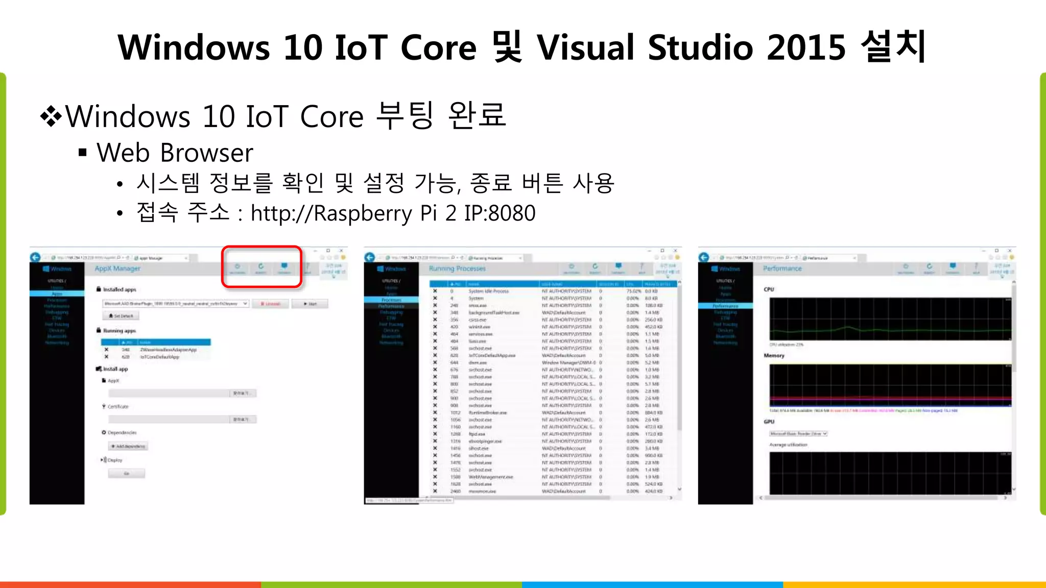Kill WebManagement.exe with its X icon
The height and width of the screenshot is (588, 1046).
(435, 477)
